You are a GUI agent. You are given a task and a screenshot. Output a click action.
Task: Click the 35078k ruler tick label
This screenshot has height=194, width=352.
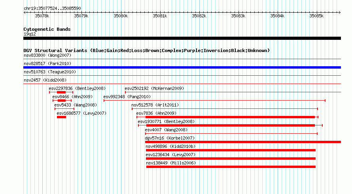click(42, 16)
